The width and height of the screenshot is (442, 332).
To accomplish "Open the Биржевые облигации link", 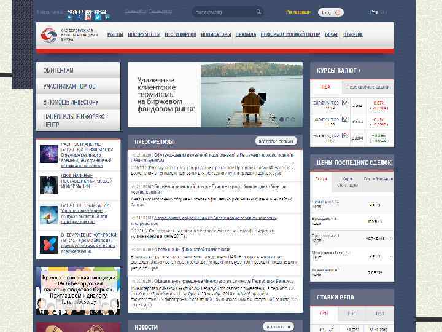I will (85, 213).
